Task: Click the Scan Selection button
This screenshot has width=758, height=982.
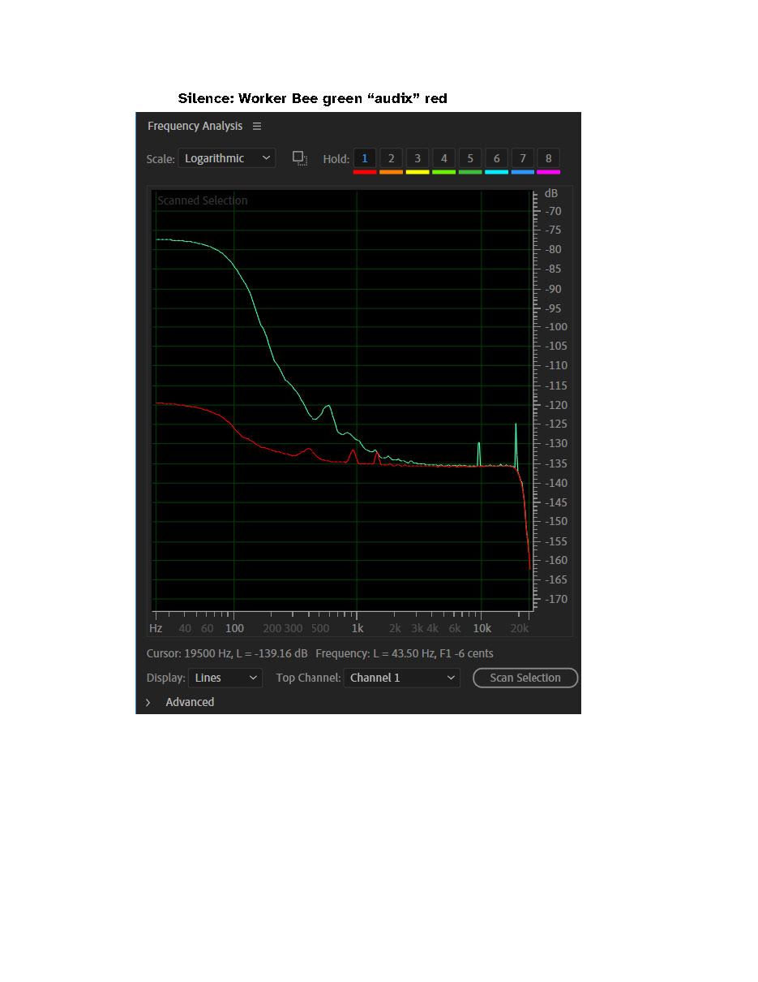Action: (x=525, y=678)
